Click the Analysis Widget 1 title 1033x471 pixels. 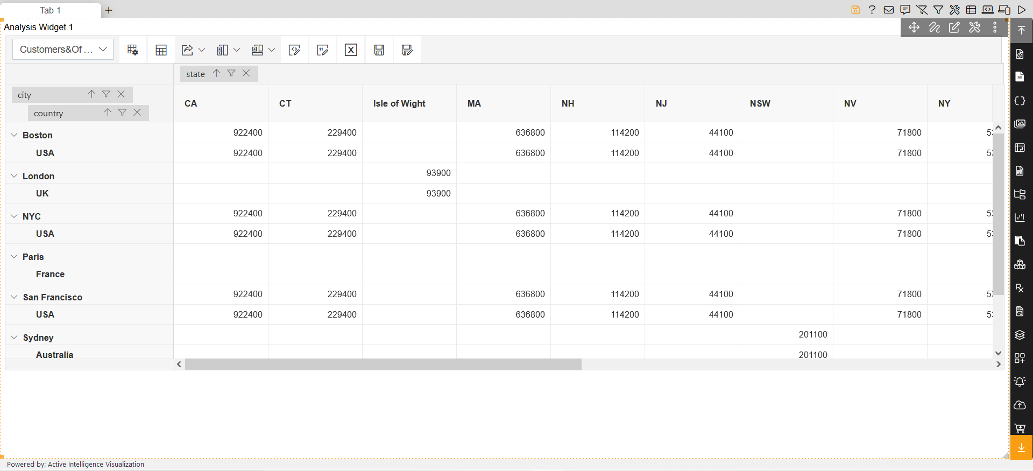(39, 27)
